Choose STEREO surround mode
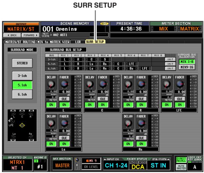This screenshot has height=173, width=204. coord(22,63)
